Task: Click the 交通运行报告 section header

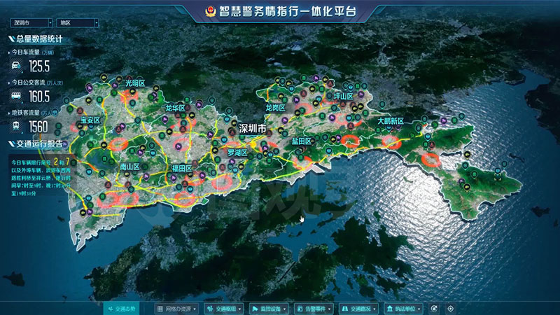Action: pos(35,144)
